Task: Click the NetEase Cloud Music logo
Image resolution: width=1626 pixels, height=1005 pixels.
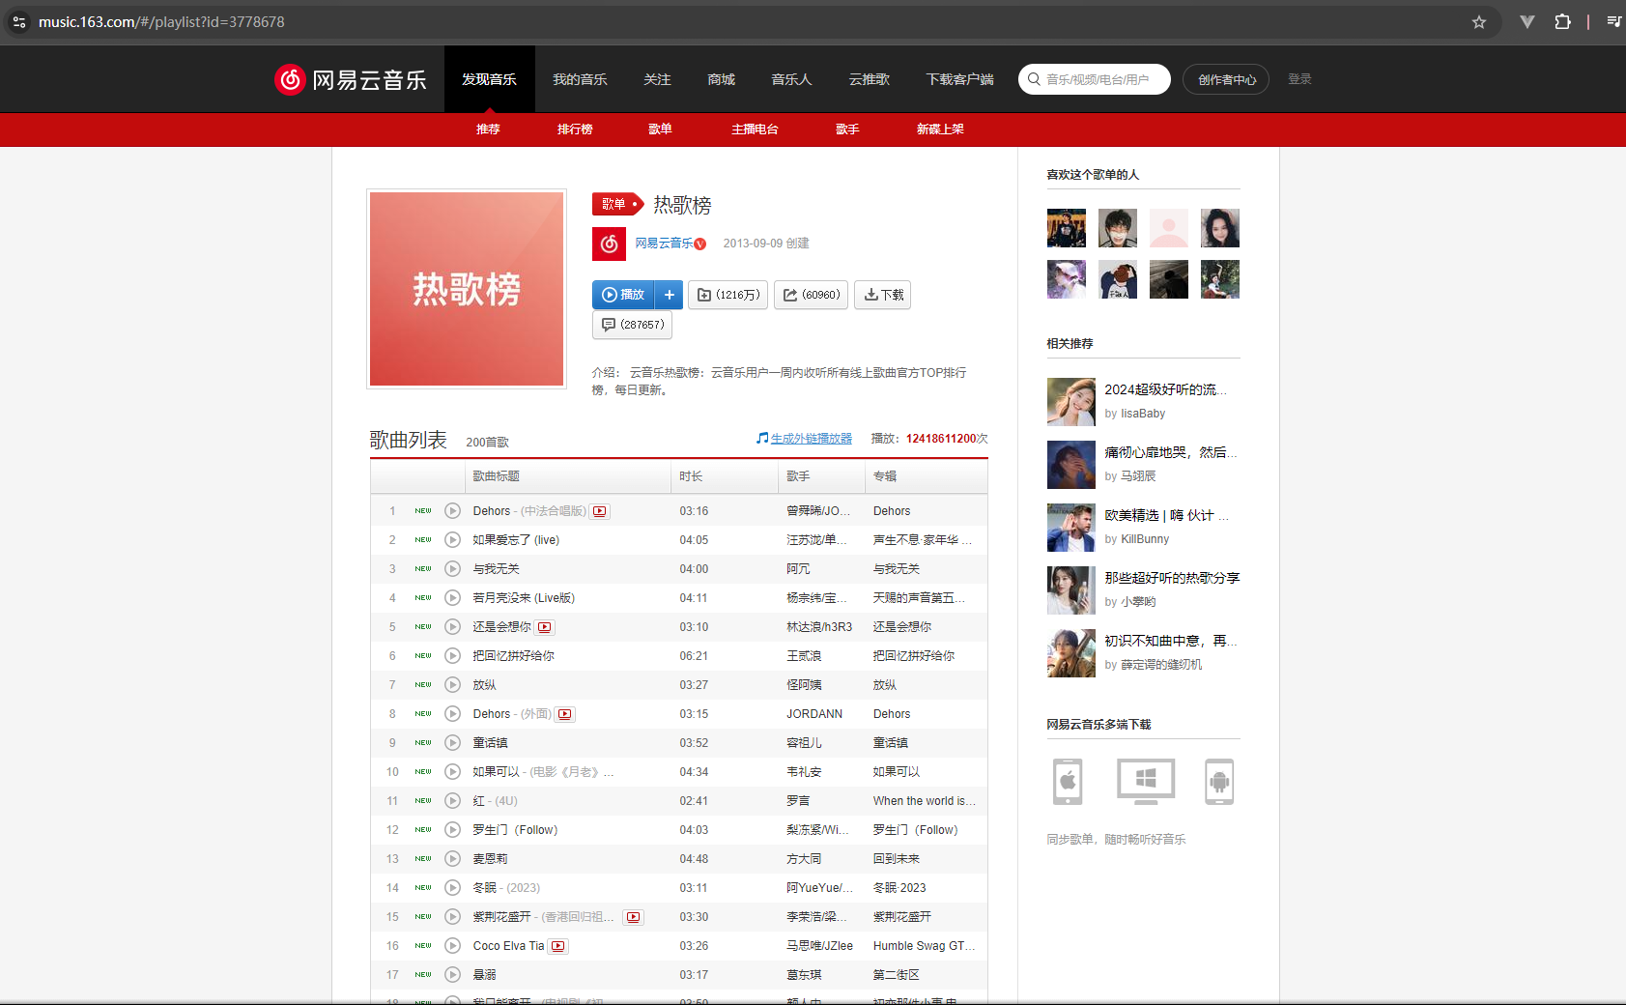Action: 351,79
